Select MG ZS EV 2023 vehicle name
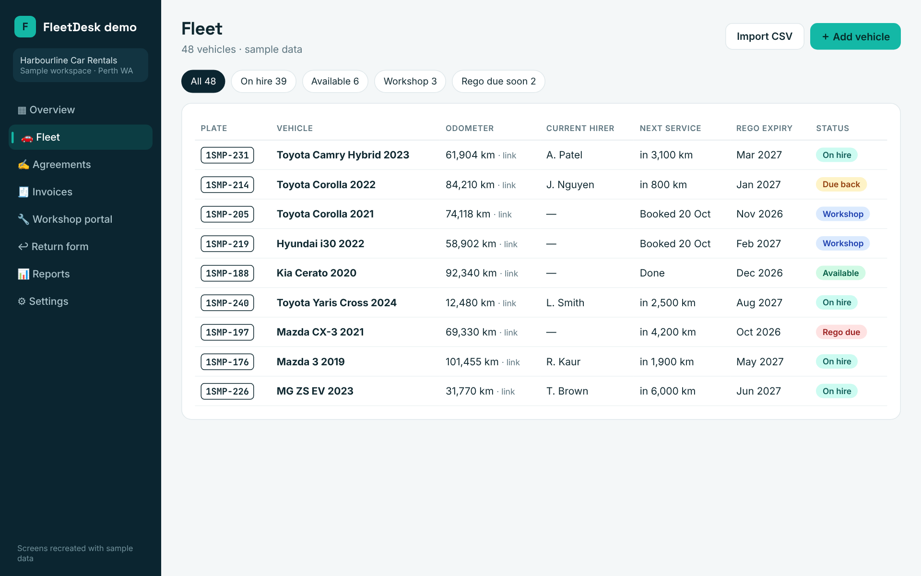 (x=315, y=391)
